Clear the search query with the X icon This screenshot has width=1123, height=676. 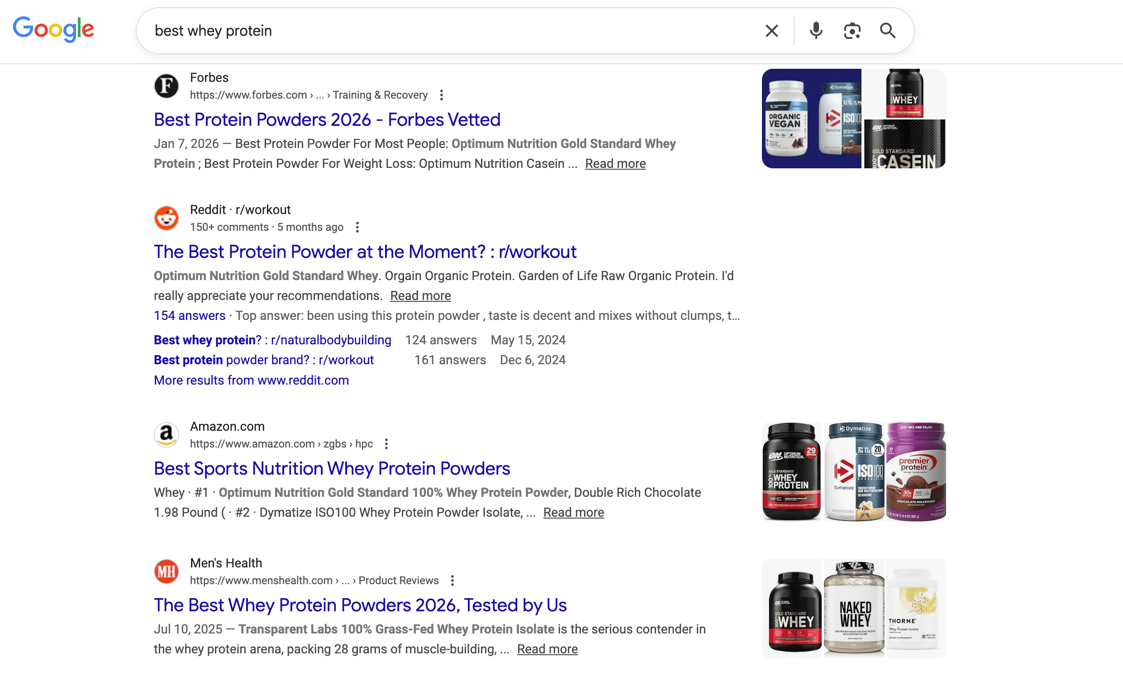point(771,30)
